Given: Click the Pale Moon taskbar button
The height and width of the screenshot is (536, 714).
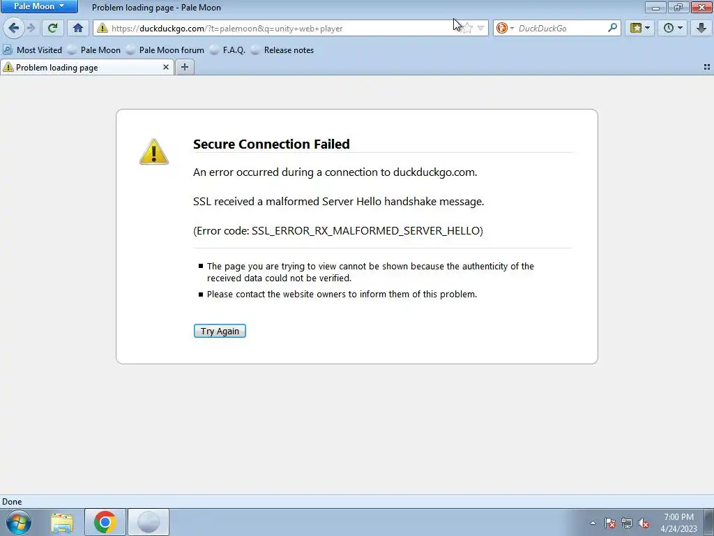Looking at the screenshot, I should [149, 522].
